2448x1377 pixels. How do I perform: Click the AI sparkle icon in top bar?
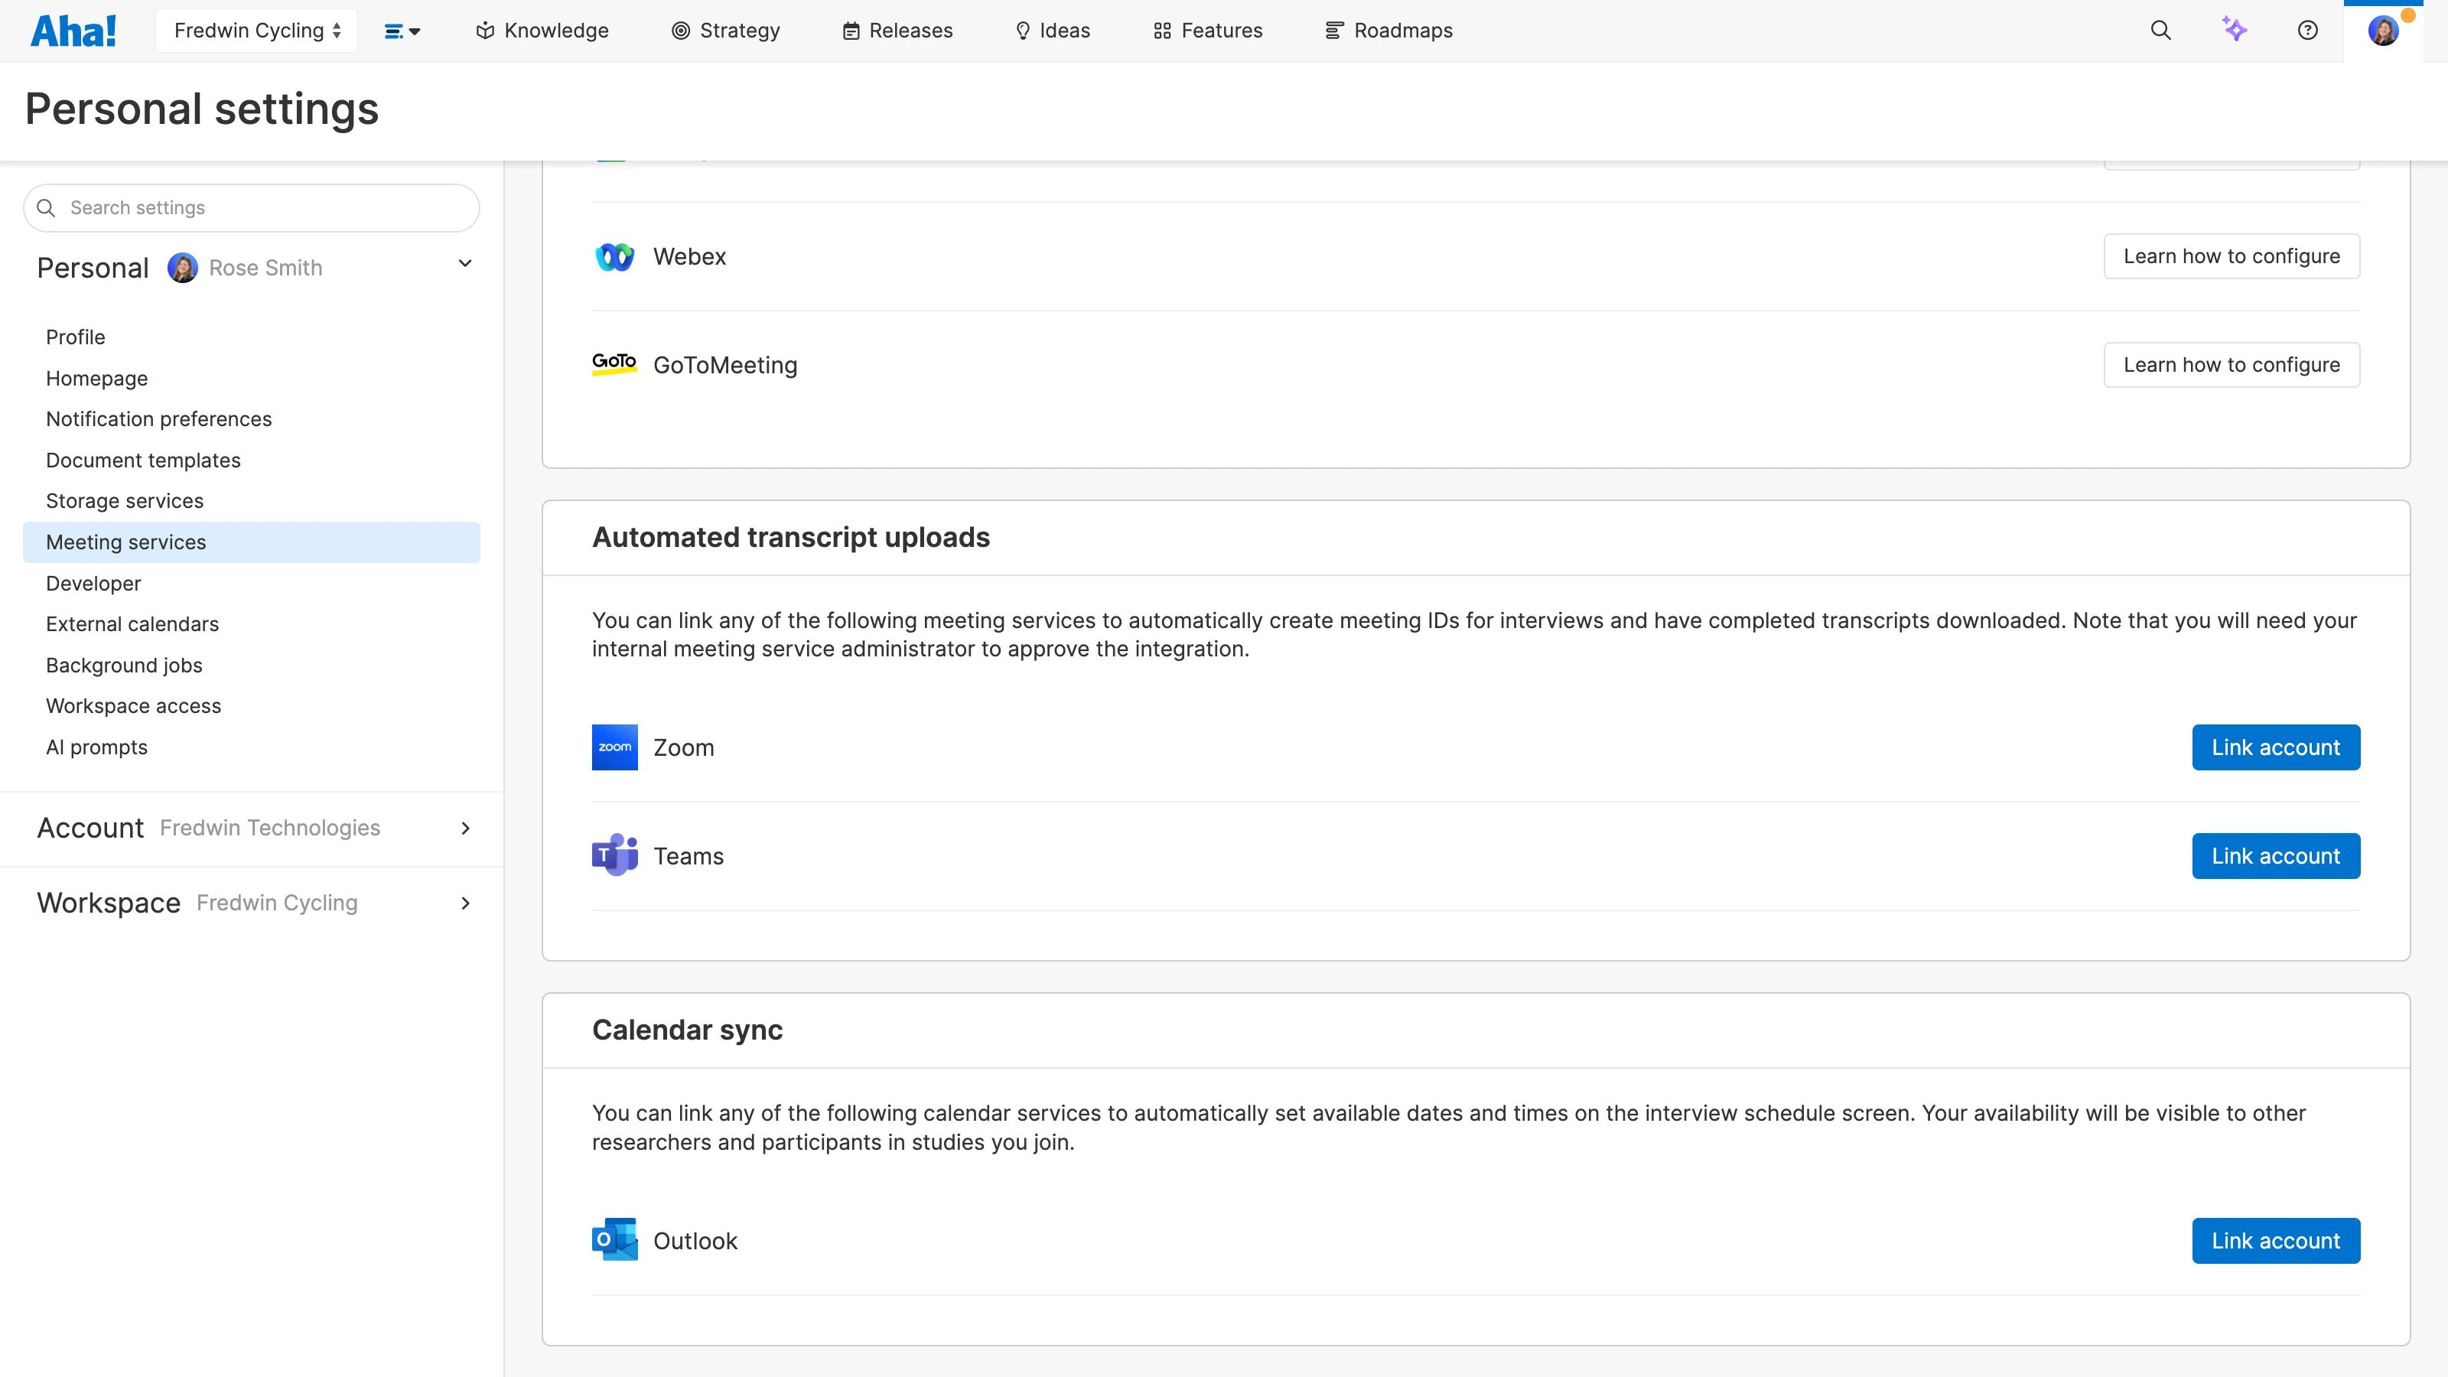2235,30
